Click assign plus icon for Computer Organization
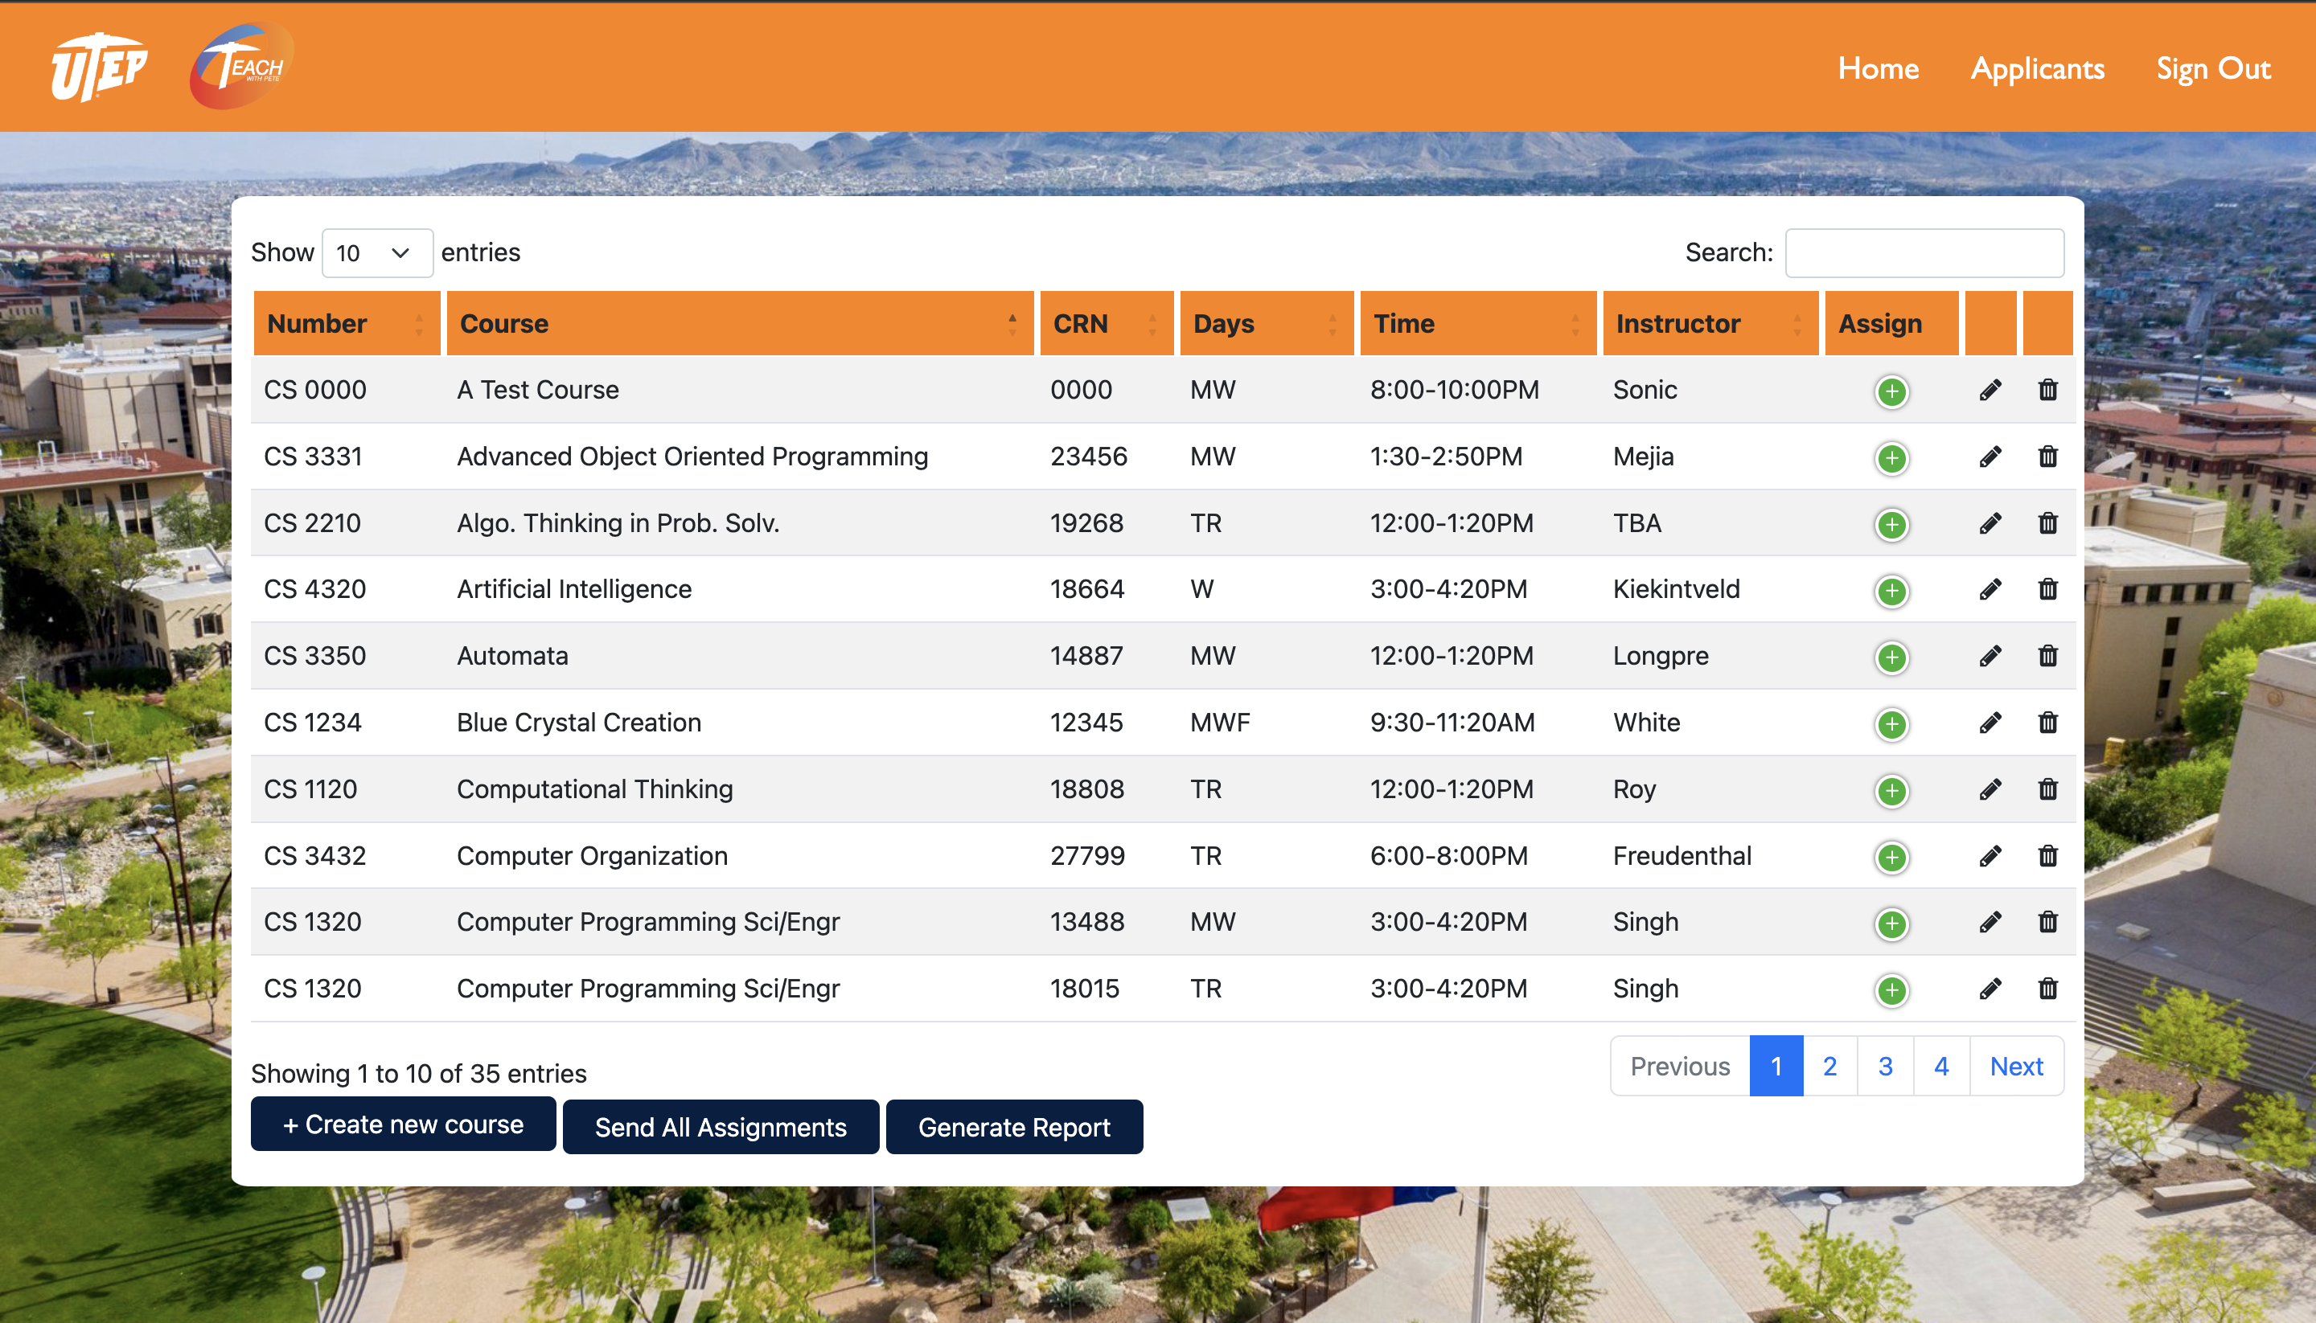Screen dimensions: 2316x1323 click(x=1891, y=857)
